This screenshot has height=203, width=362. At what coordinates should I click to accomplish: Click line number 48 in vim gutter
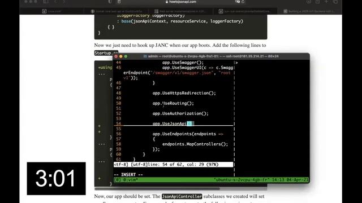(x=118, y=93)
